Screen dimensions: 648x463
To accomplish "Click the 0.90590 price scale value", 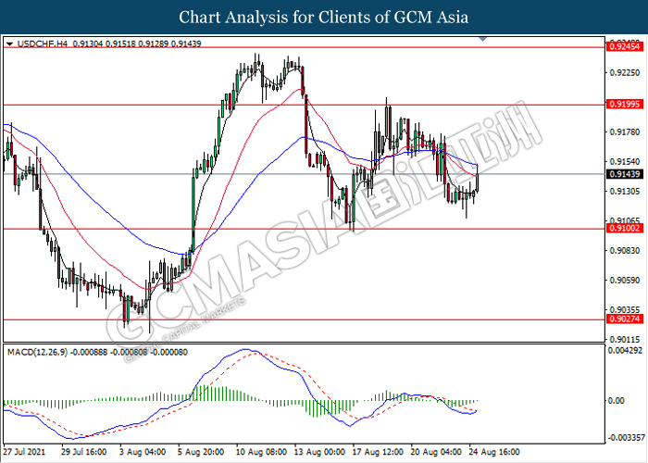I will point(625,281).
